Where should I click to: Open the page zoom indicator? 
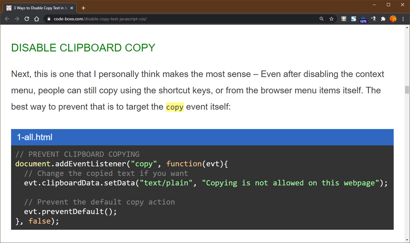pos(322,19)
